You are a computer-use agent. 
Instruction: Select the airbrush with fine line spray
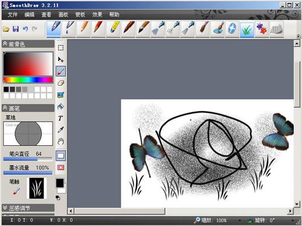tap(188, 28)
